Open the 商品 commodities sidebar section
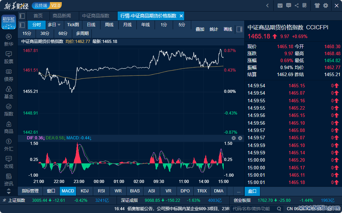This screenshot has height=213, width=342. point(8,127)
